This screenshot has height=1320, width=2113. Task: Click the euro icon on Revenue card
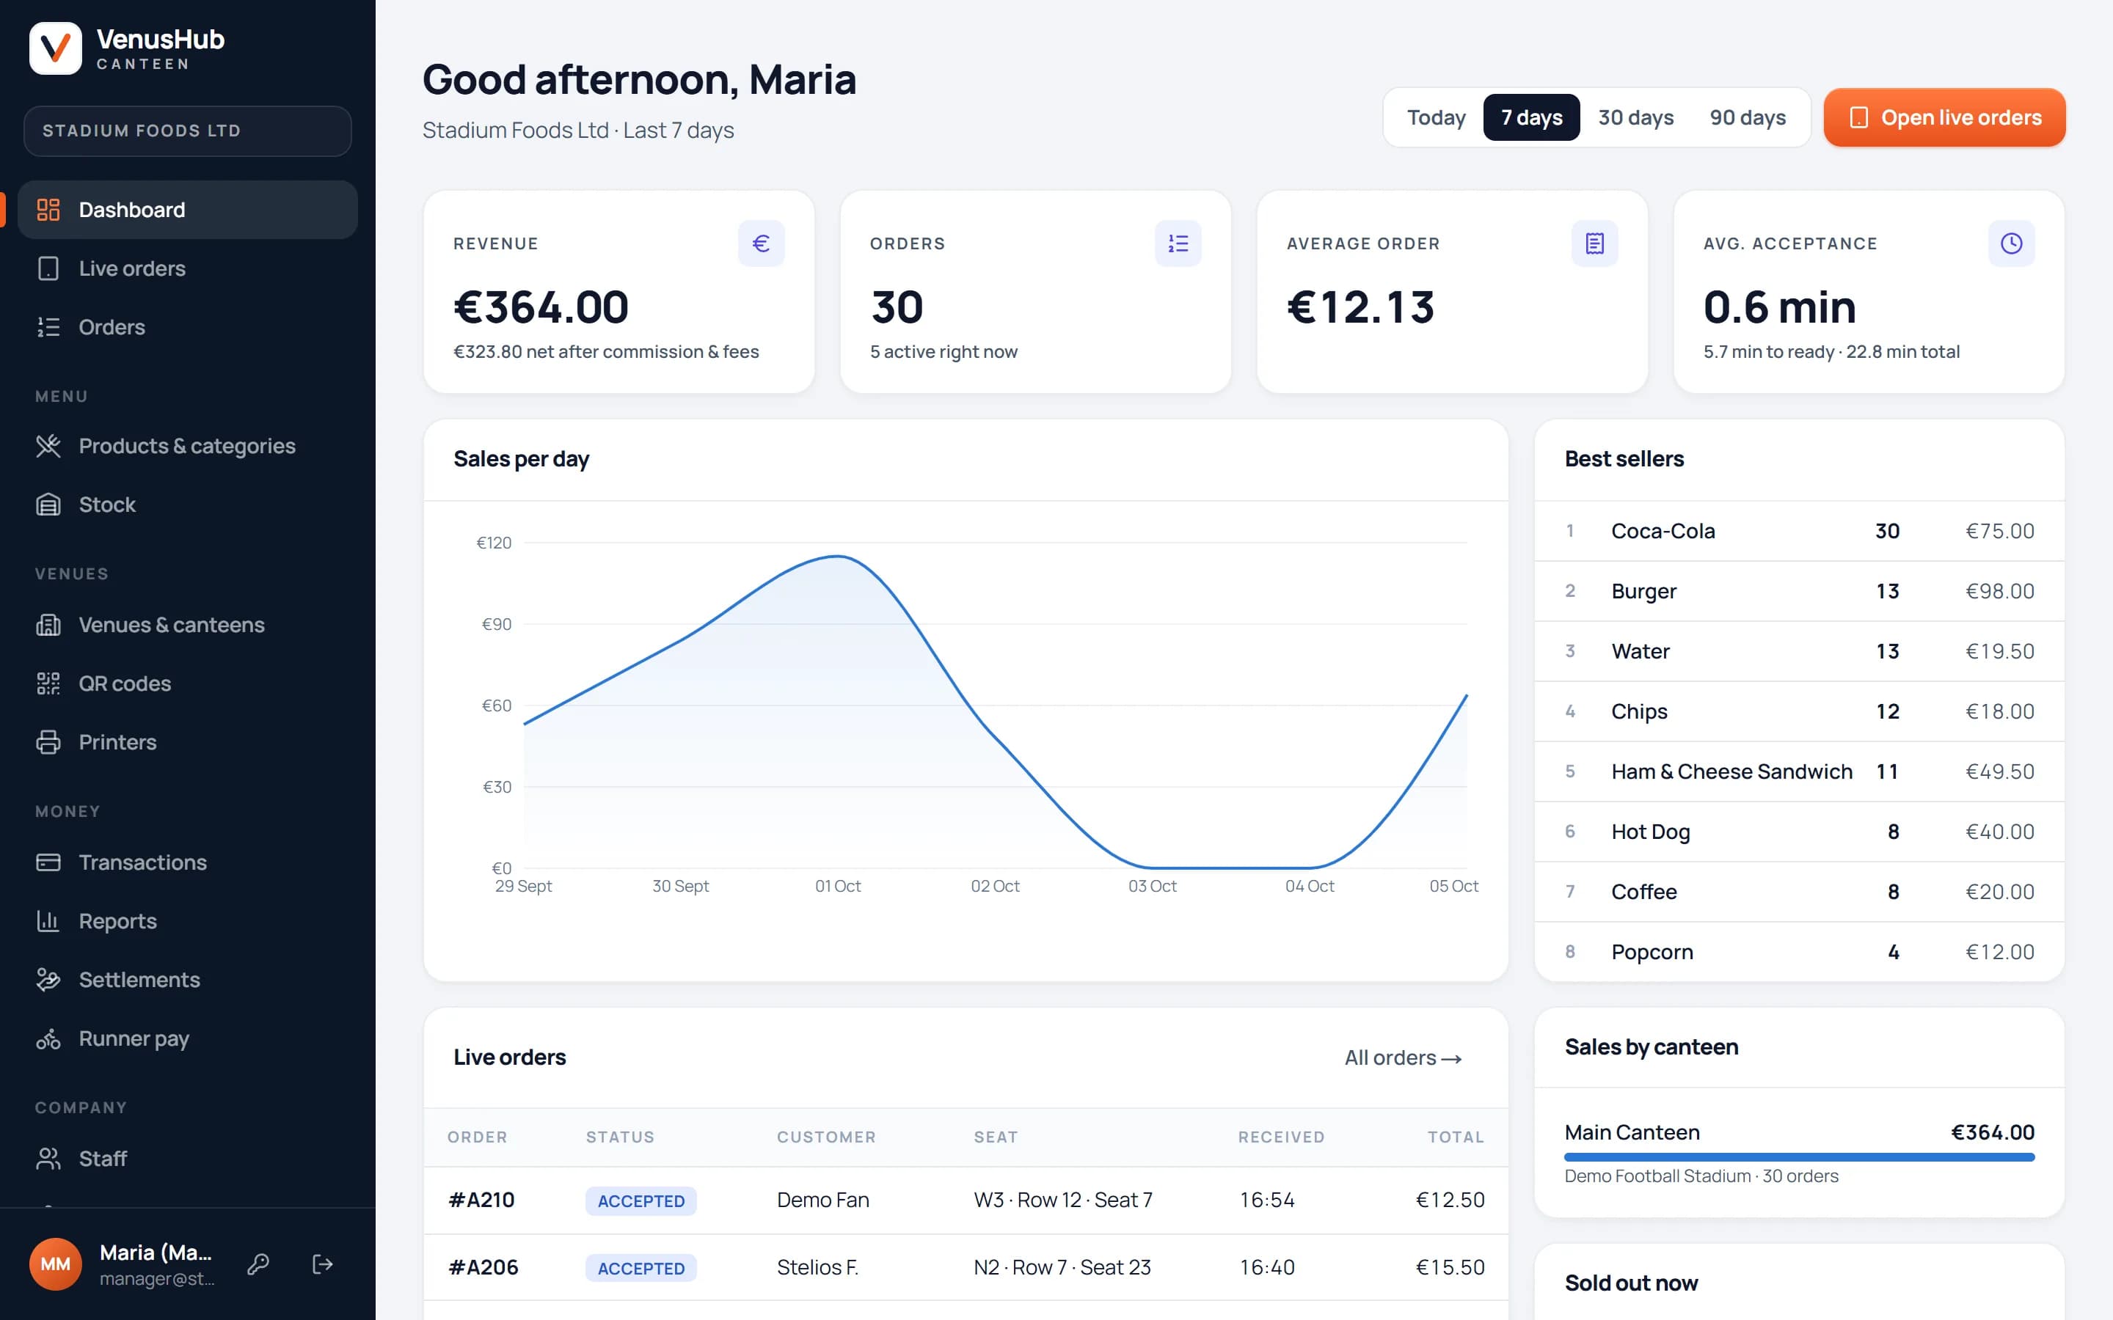(761, 243)
